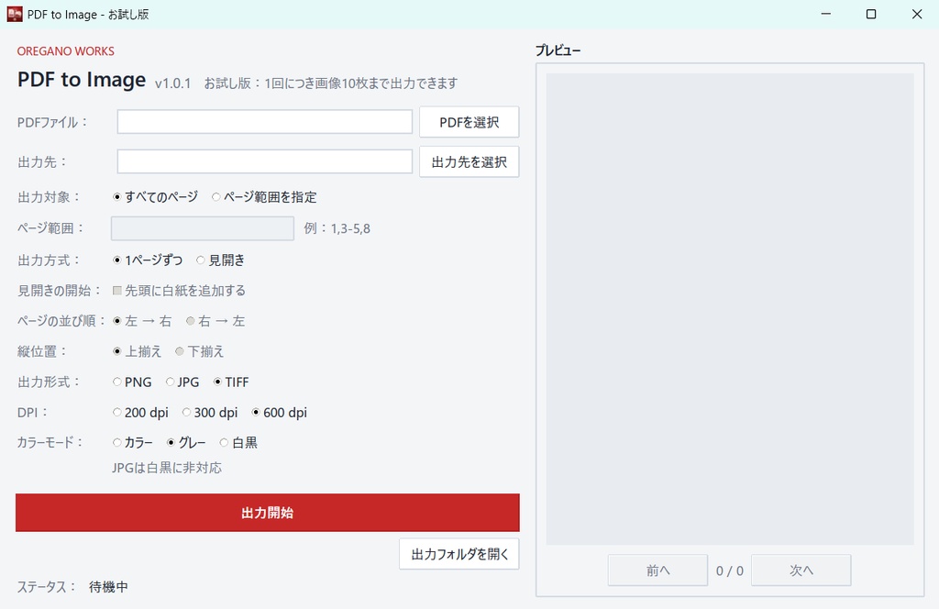The image size is (939, 609).
Task: Open output folder via 出力フォルダを開く
Action: click(x=459, y=554)
